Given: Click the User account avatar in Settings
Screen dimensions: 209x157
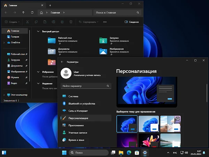Looking at the screenshot, I should click(x=66, y=73).
